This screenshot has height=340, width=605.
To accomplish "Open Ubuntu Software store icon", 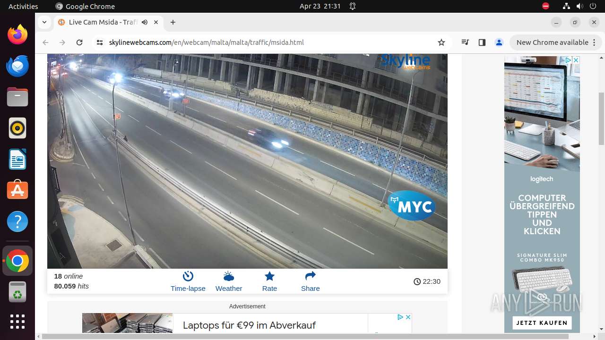I will click(17, 190).
